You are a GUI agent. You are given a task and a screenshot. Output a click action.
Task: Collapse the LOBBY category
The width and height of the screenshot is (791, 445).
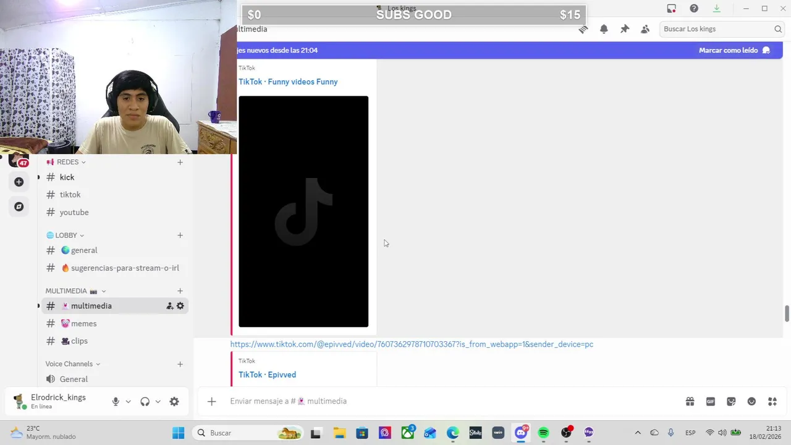[65, 235]
